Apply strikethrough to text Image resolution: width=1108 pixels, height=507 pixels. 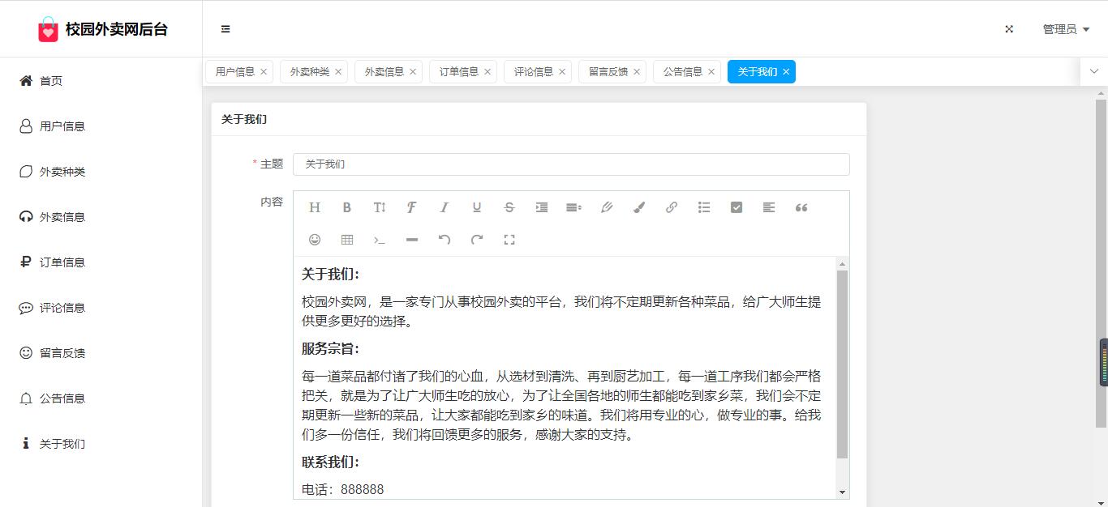click(509, 207)
